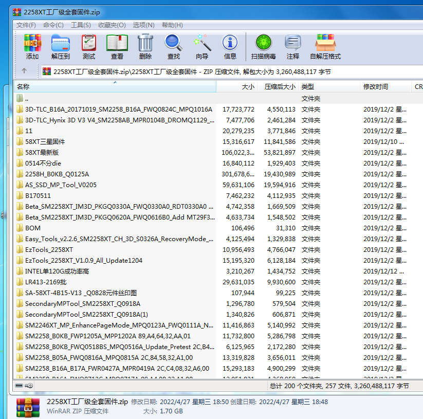Click the Find (查找) magnifier icon
Image resolution: width=423 pixels, height=419 pixels.
click(x=174, y=46)
